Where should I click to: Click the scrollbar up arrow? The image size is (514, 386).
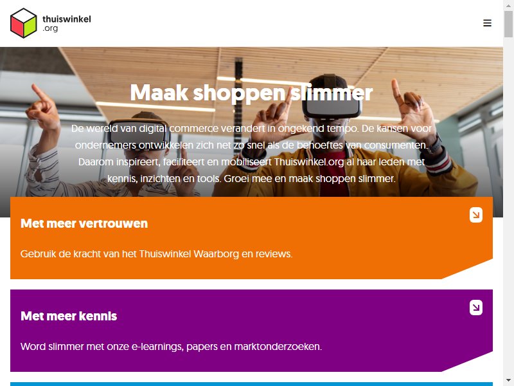point(508,6)
